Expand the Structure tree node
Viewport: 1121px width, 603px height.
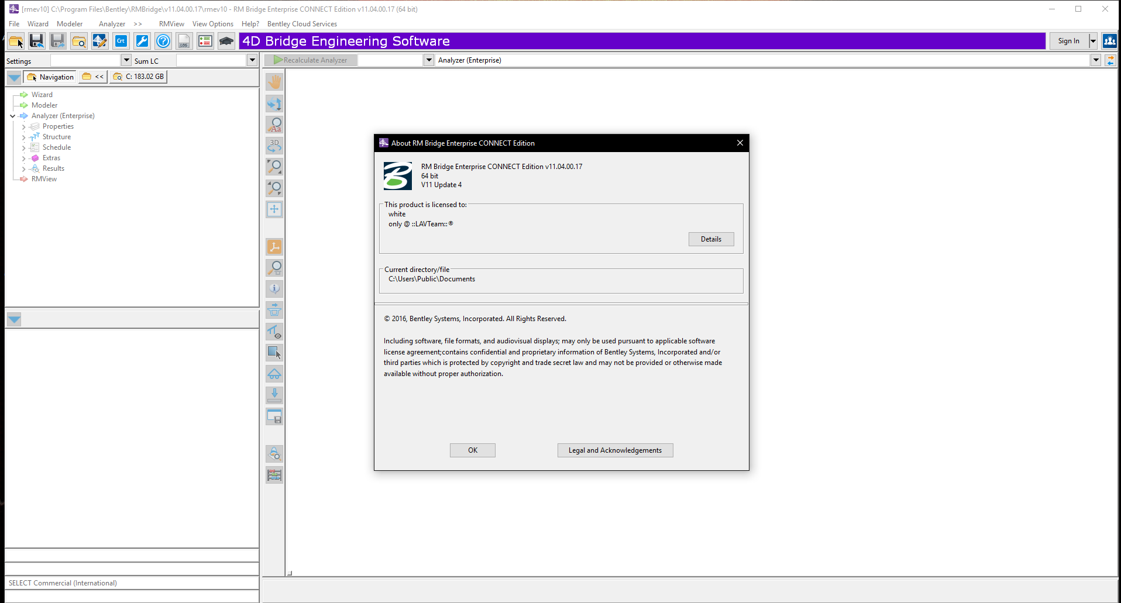click(23, 137)
